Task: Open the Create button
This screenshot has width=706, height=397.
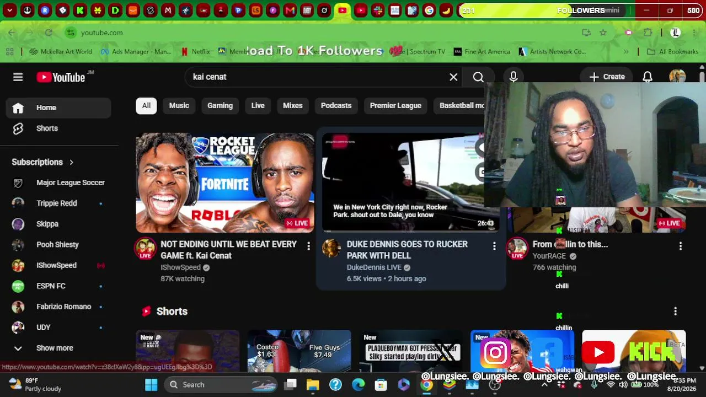Action: (x=607, y=77)
